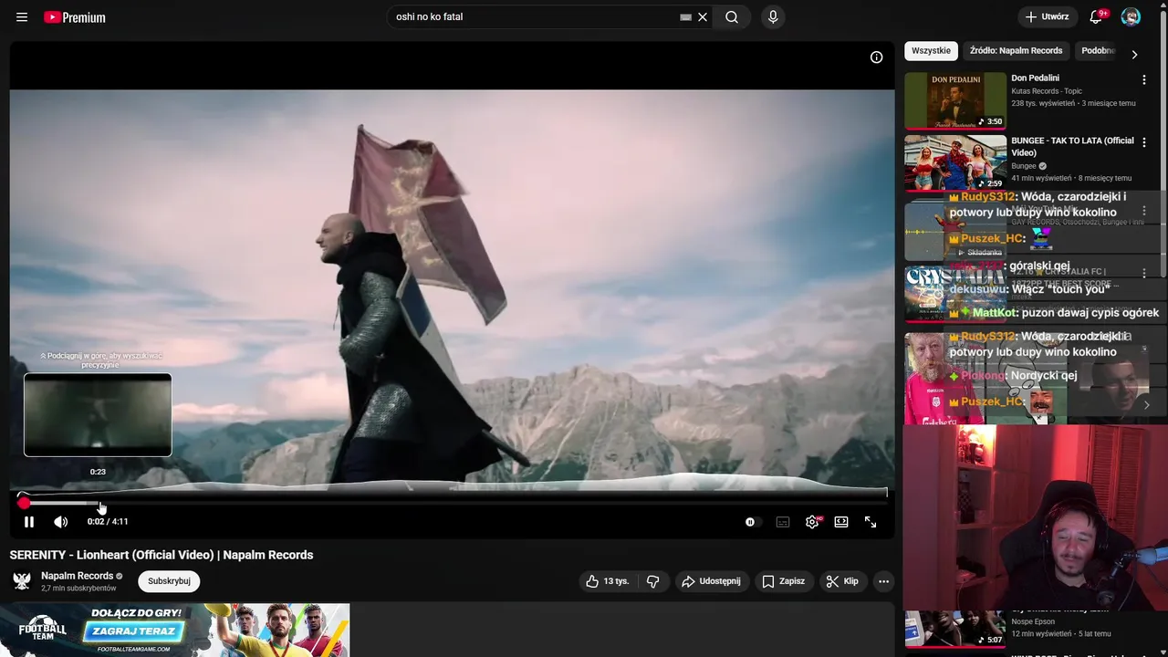This screenshot has height=657, width=1168.
Task: Open account avatar menu
Action: 1131,17
